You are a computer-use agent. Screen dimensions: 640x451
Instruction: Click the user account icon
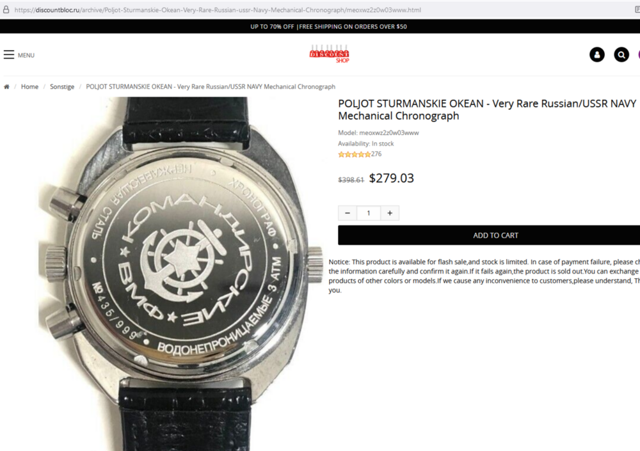point(596,54)
